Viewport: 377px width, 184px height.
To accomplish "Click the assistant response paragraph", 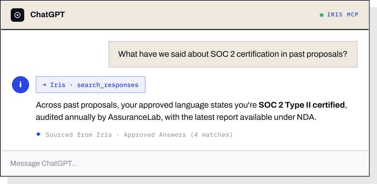I will (x=192, y=111).
